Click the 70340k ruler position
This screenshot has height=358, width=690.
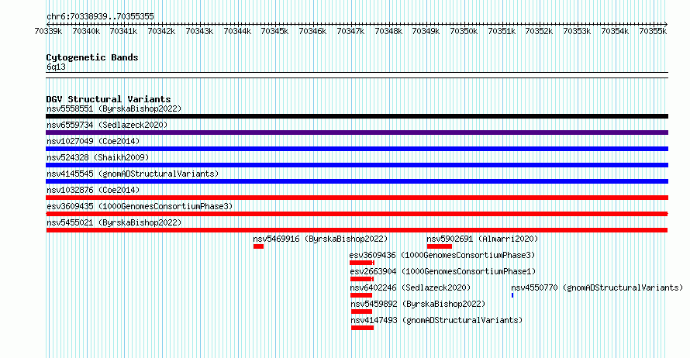tap(86, 31)
